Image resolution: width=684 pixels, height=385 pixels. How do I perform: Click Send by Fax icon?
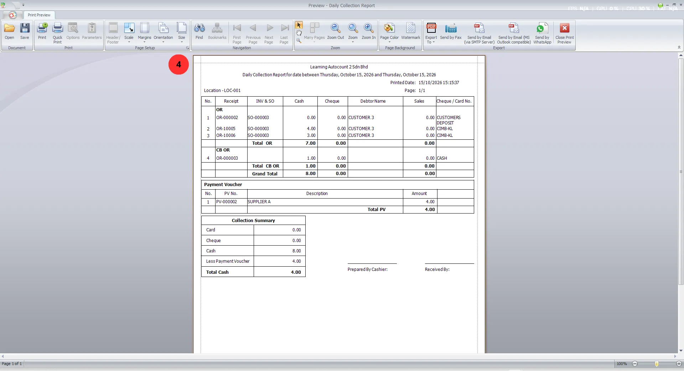coord(451,31)
